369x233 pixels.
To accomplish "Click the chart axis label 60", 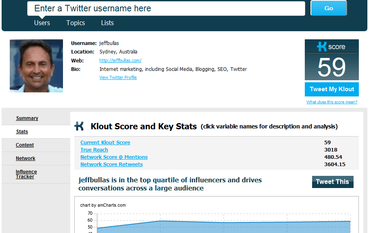I will (90, 220).
